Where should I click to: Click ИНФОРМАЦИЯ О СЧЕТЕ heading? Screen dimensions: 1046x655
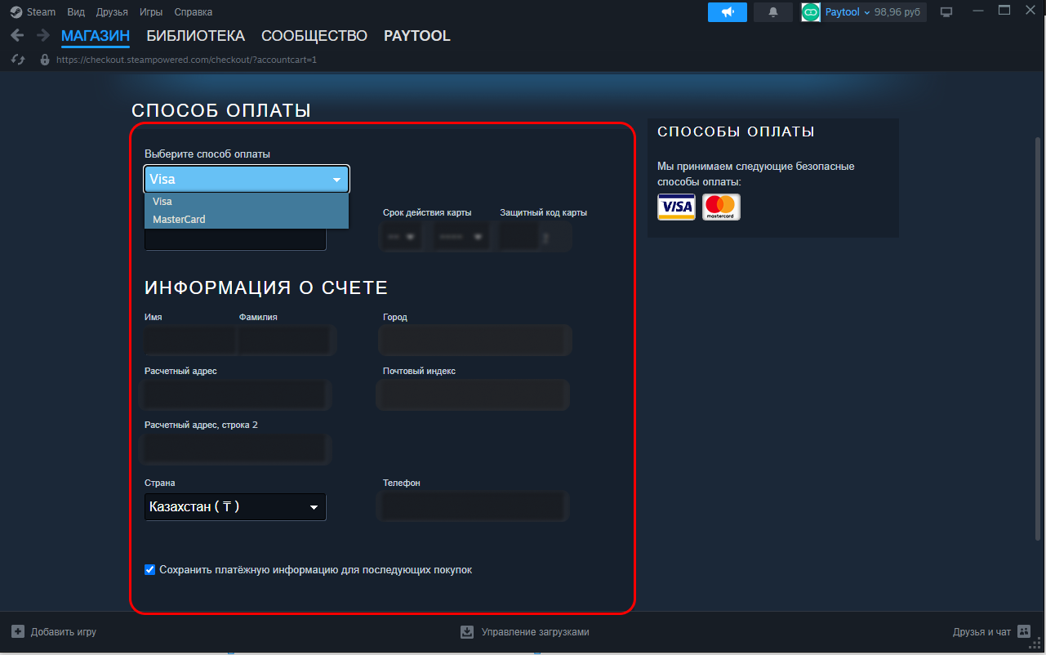point(266,287)
